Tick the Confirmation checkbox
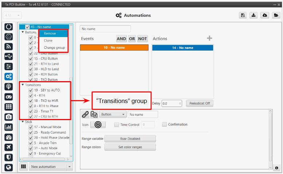 (165, 124)
